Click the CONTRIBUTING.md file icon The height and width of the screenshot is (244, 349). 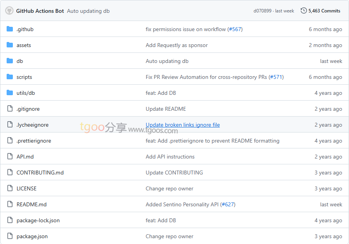pyautogui.click(x=10, y=172)
